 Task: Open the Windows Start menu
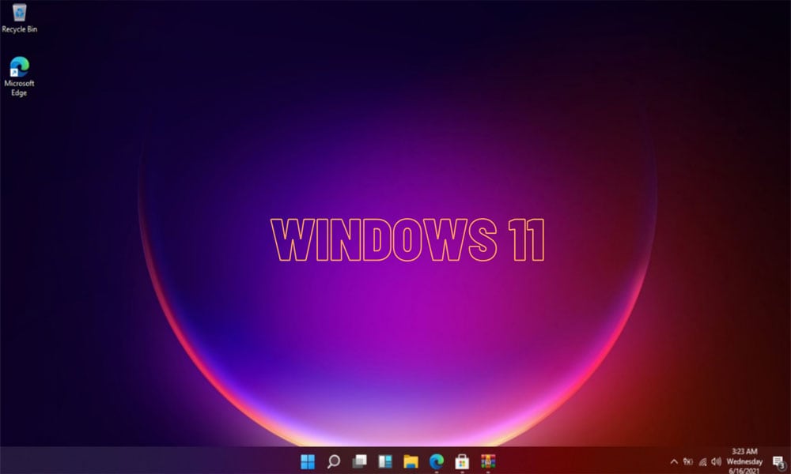pos(308,461)
